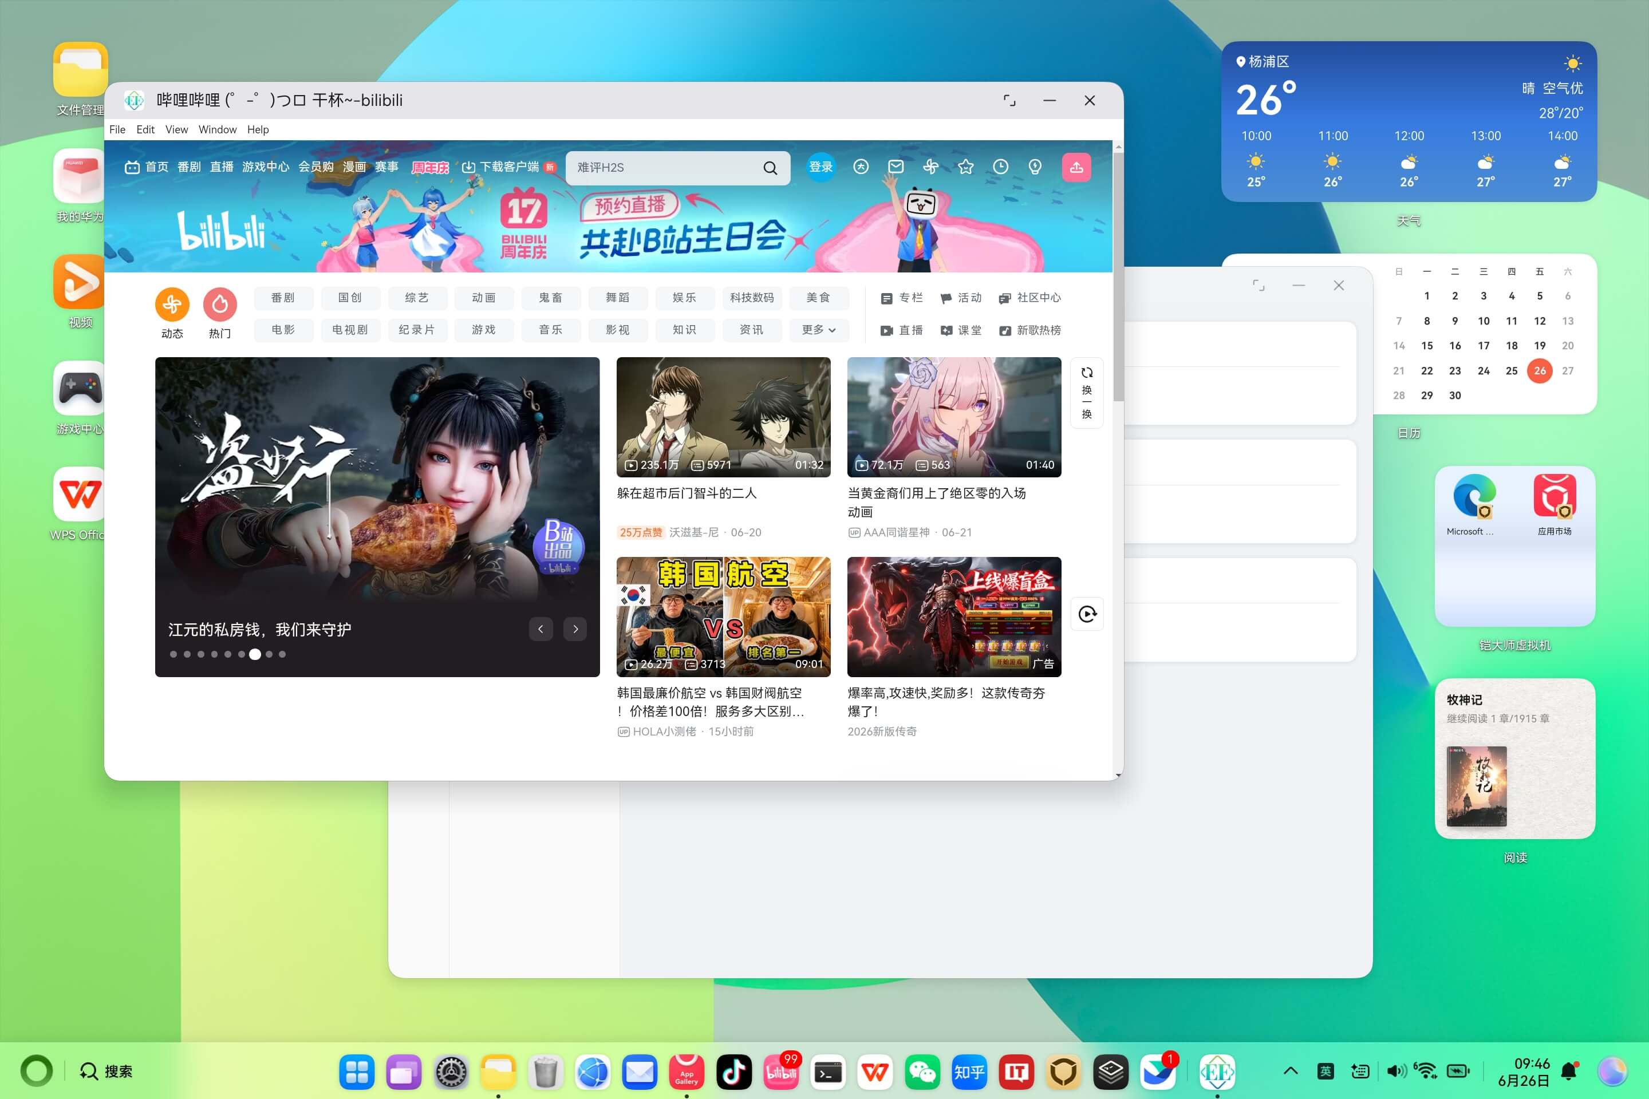The height and width of the screenshot is (1099, 1649).
Task: Open the File menu
Action: [x=117, y=130]
